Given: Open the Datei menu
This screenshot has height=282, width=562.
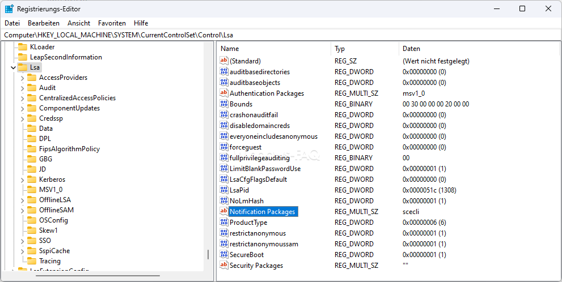Looking at the screenshot, I should [x=12, y=23].
